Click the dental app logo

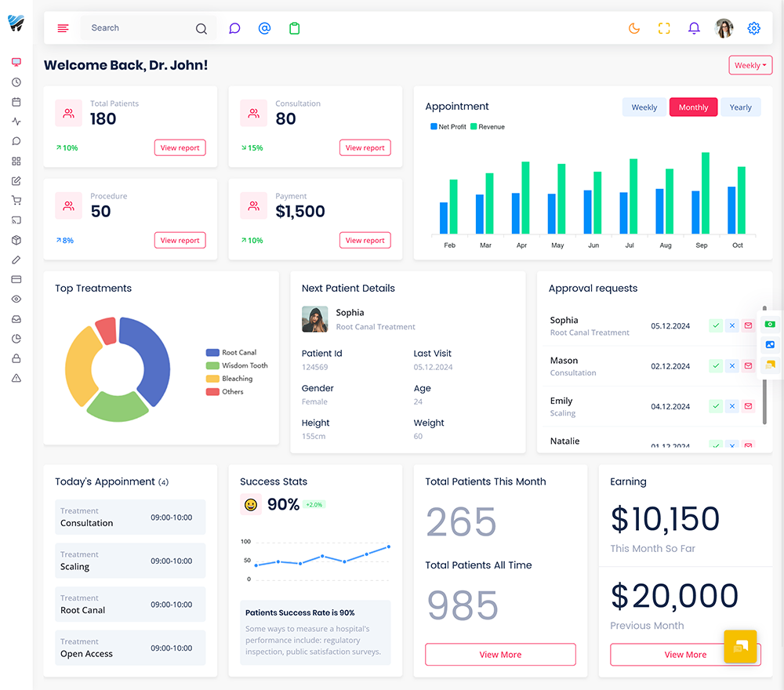(16, 23)
